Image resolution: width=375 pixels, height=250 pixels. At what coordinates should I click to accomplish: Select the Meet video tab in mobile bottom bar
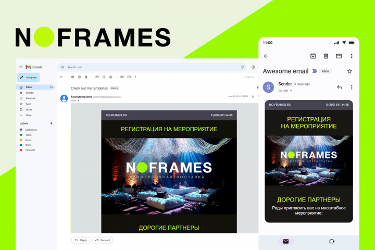point(332,241)
